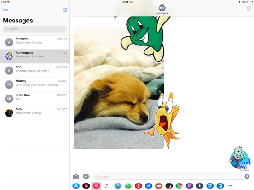
Task: Open the Nick conversation
Action: pyautogui.click(x=35, y=112)
